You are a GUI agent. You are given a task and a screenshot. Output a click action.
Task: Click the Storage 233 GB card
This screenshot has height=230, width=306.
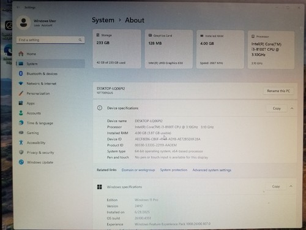tap(117, 48)
